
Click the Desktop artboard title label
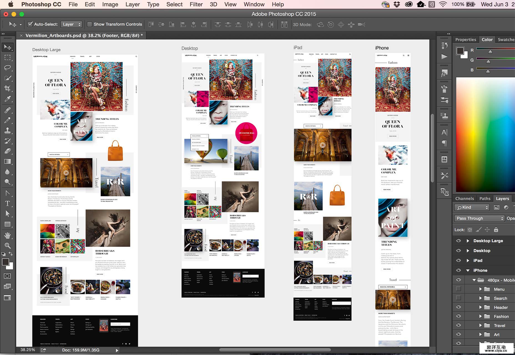pos(190,48)
